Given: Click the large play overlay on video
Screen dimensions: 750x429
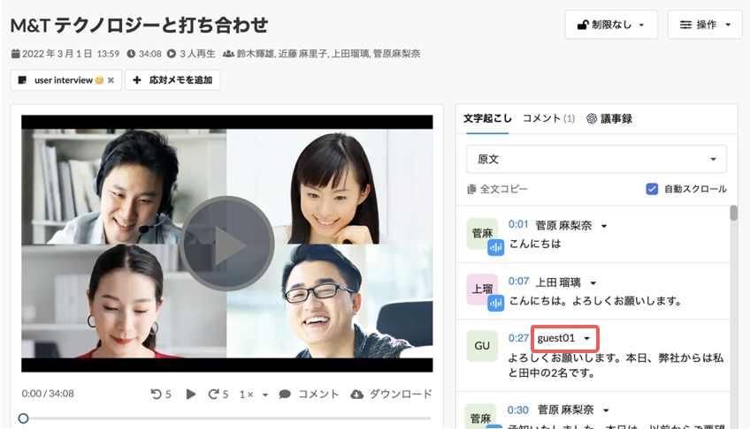Looking at the screenshot, I should 226,244.
